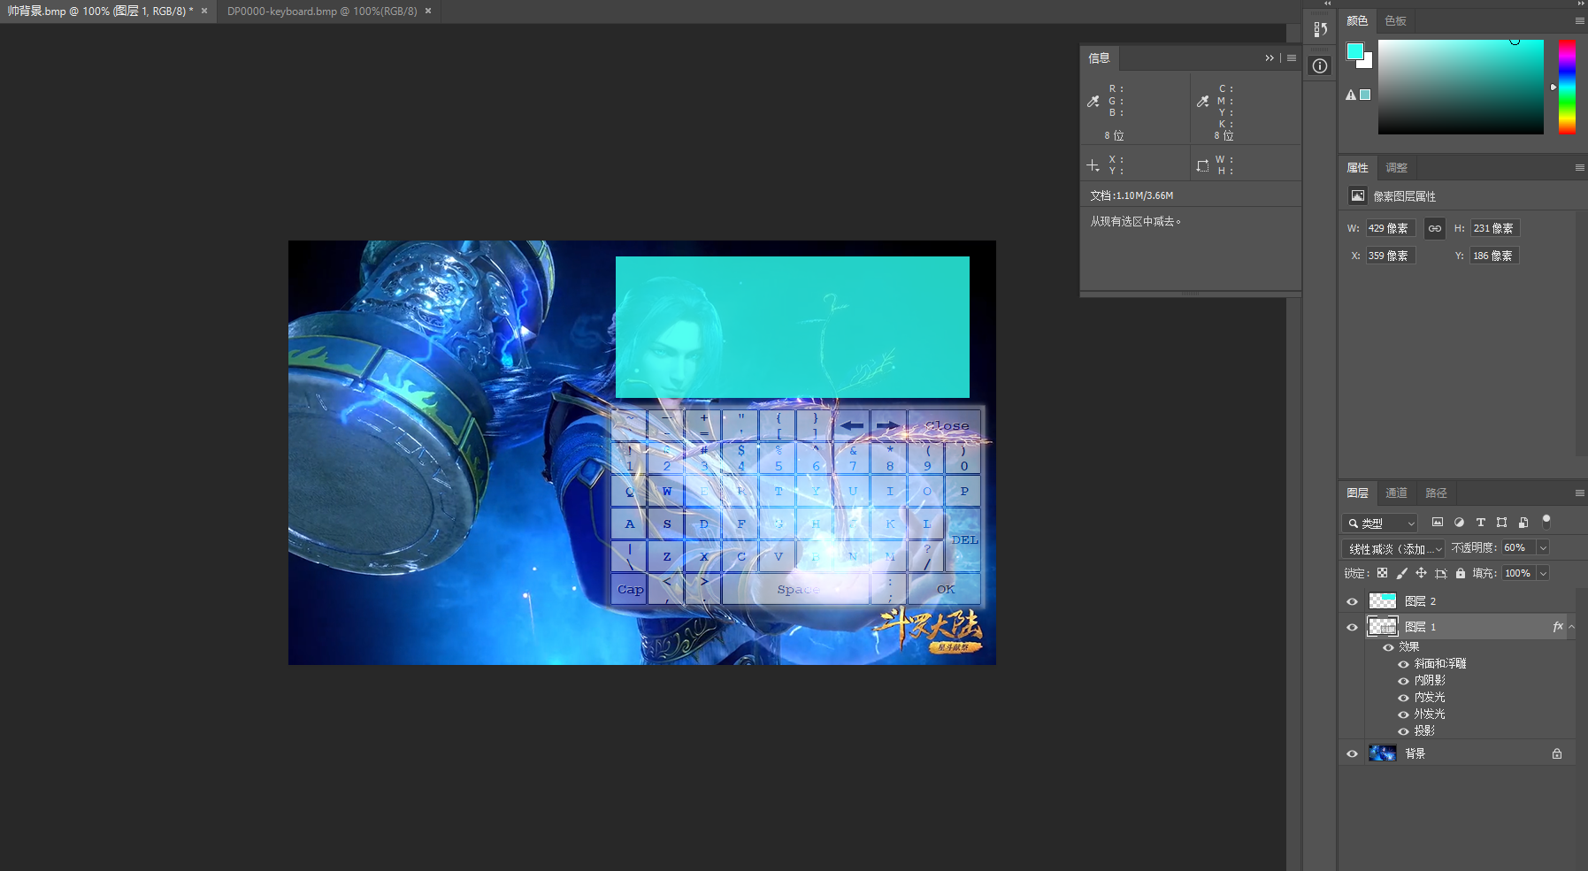Hide all 效果 on 图层 1
The width and height of the screenshot is (1588, 871).
pos(1388,647)
